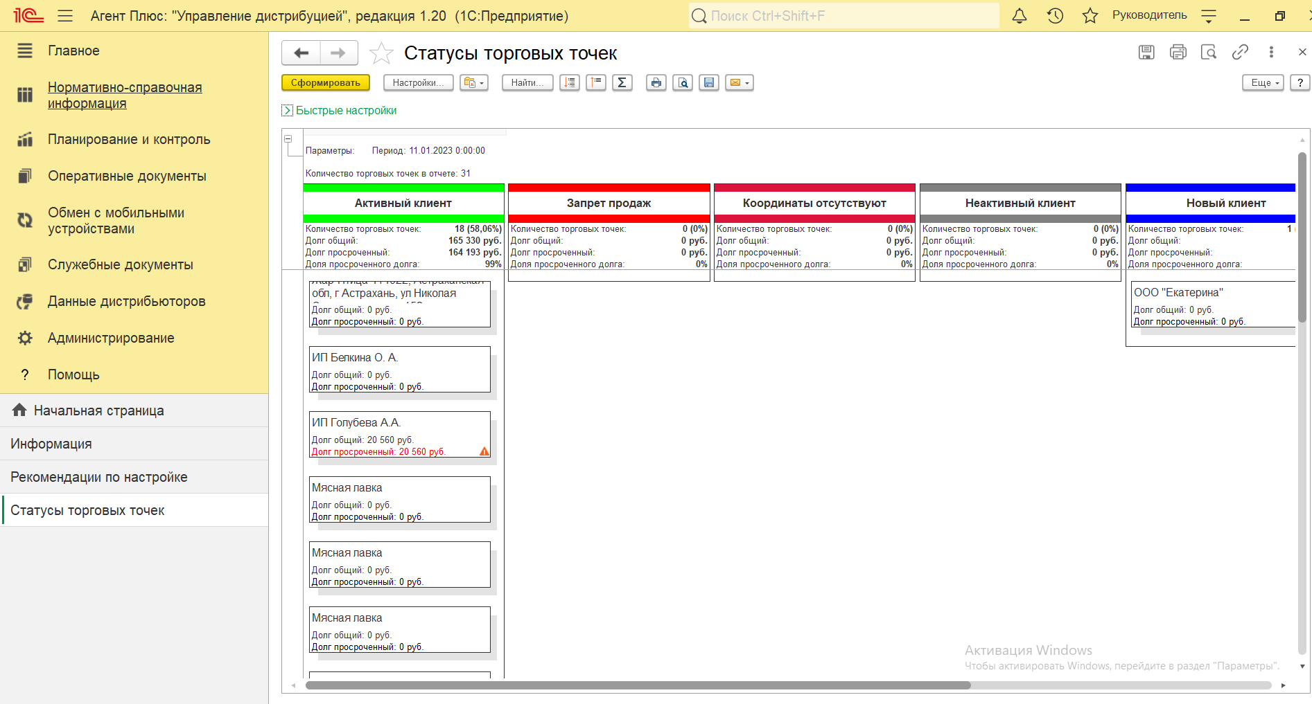Screen dimensions: 1312x704
Task: Click the horizontal scrollbar thumb
Action: click(x=638, y=685)
